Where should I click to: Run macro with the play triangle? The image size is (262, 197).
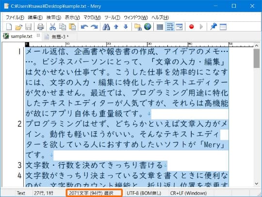coord(201,27)
